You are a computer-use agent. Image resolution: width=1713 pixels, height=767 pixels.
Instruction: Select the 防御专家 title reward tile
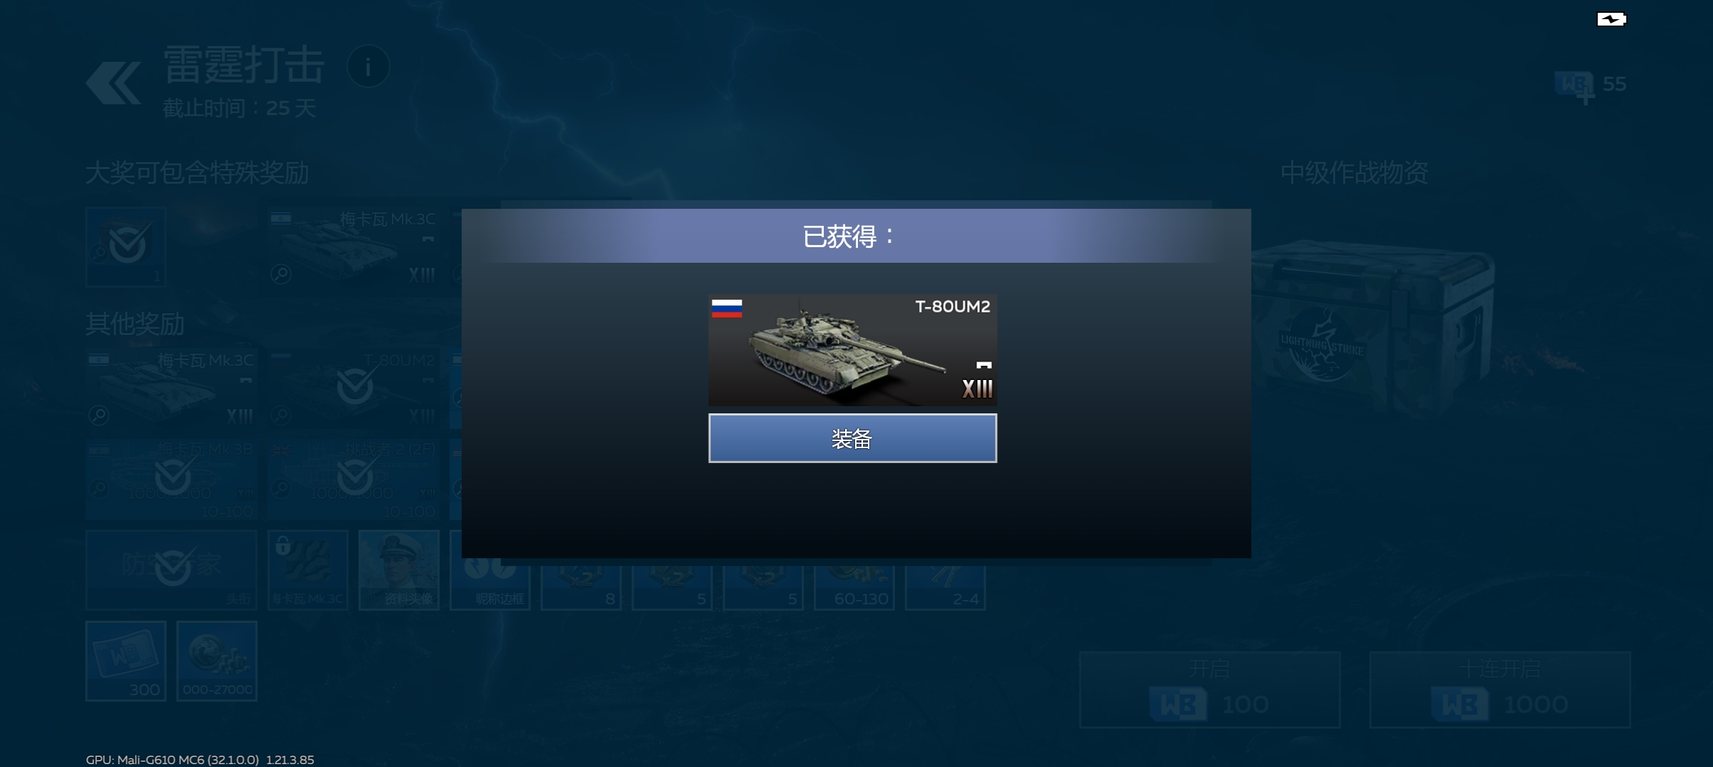click(x=171, y=570)
